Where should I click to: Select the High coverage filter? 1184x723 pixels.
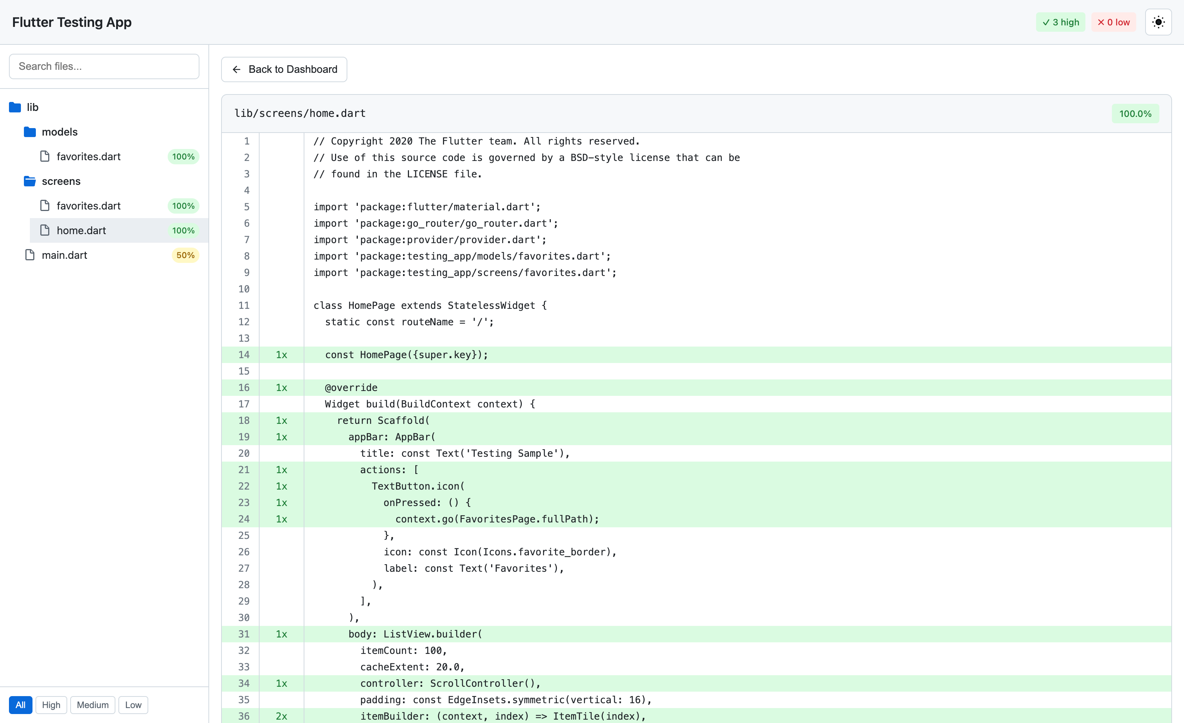(51, 705)
